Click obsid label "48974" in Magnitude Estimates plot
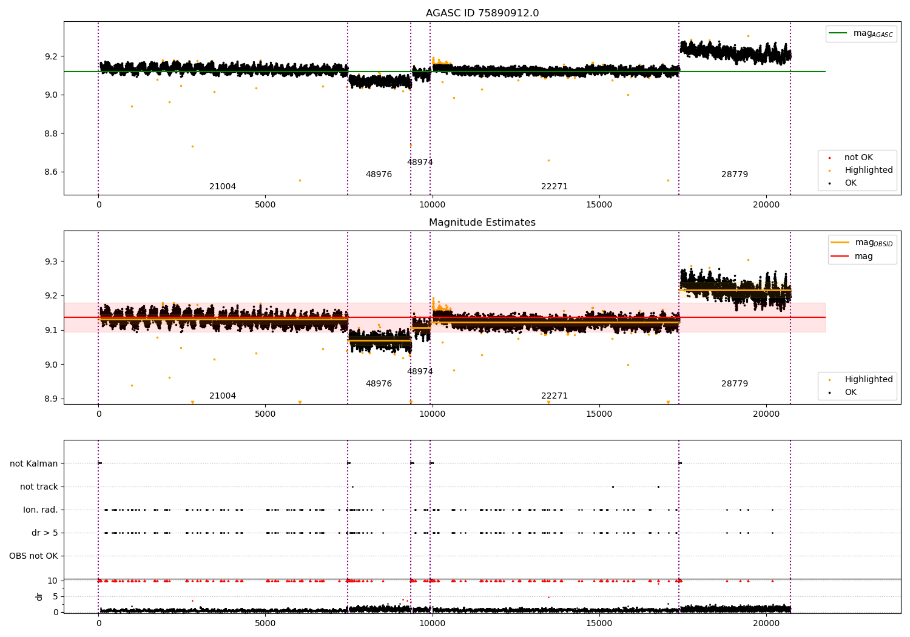This screenshot has height=637, width=910. click(x=420, y=372)
